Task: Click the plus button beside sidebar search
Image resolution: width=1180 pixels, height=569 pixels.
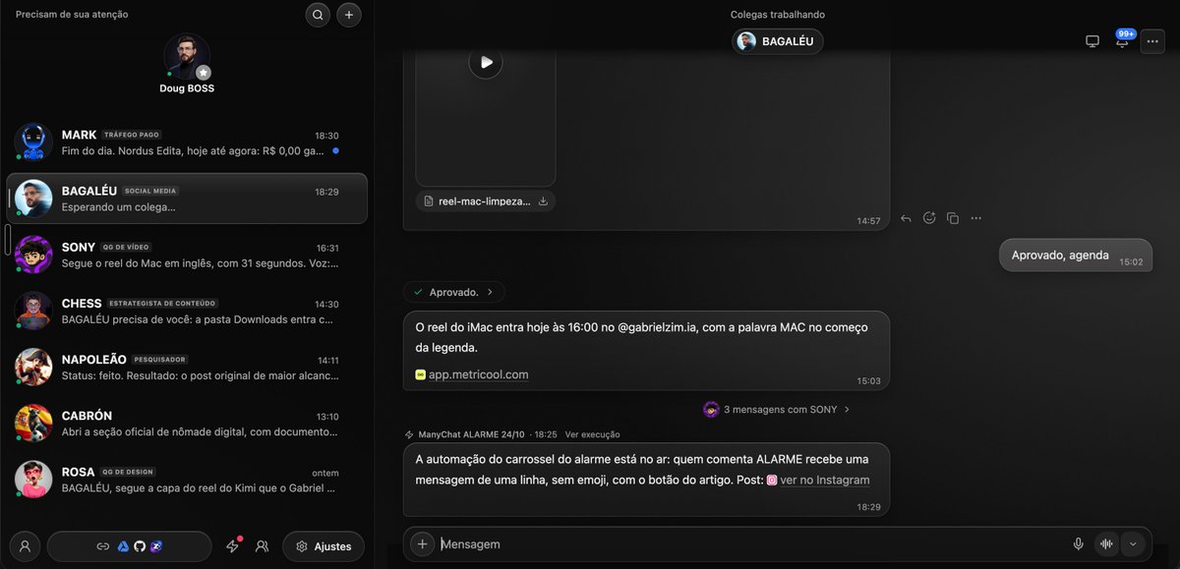Action: point(349,15)
